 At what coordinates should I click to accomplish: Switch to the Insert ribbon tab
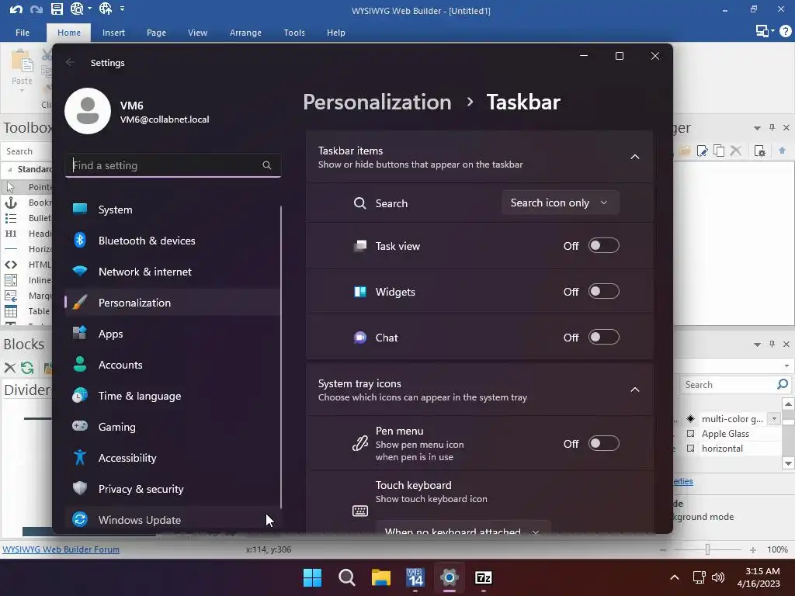pyautogui.click(x=113, y=33)
